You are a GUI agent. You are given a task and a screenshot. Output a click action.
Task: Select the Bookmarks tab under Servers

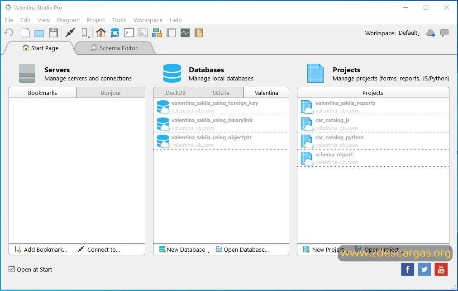point(43,93)
